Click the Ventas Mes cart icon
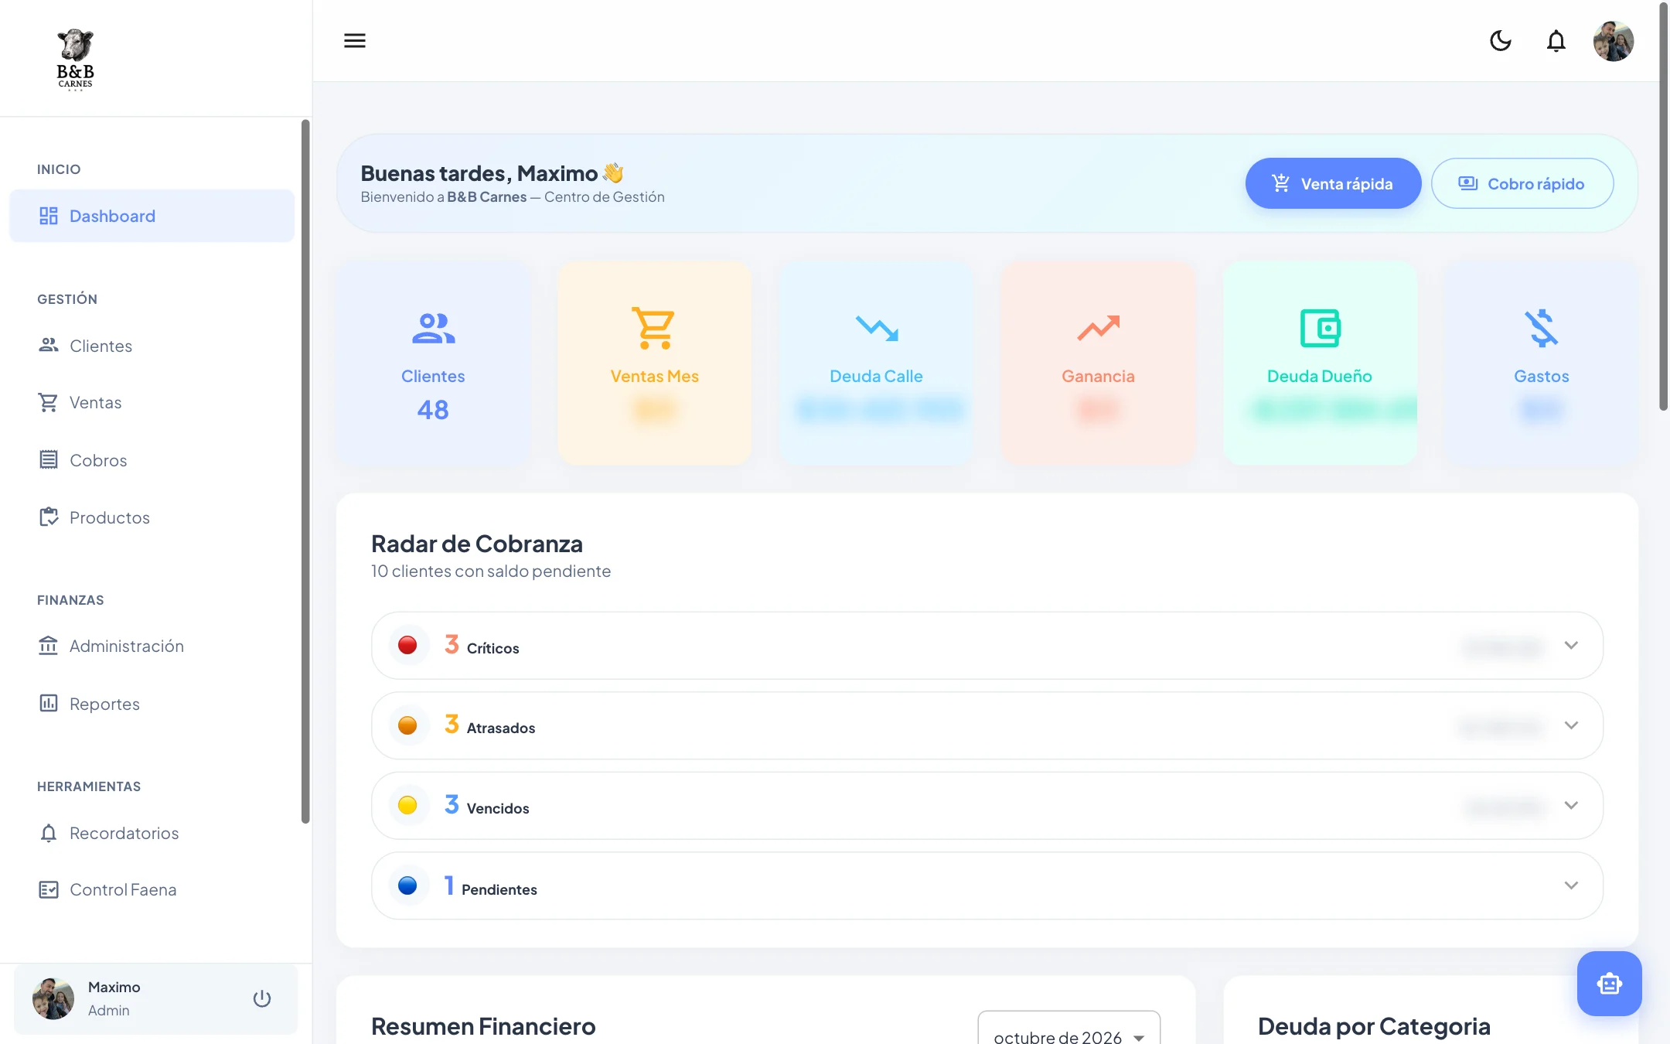The width and height of the screenshot is (1670, 1044). tap(654, 328)
